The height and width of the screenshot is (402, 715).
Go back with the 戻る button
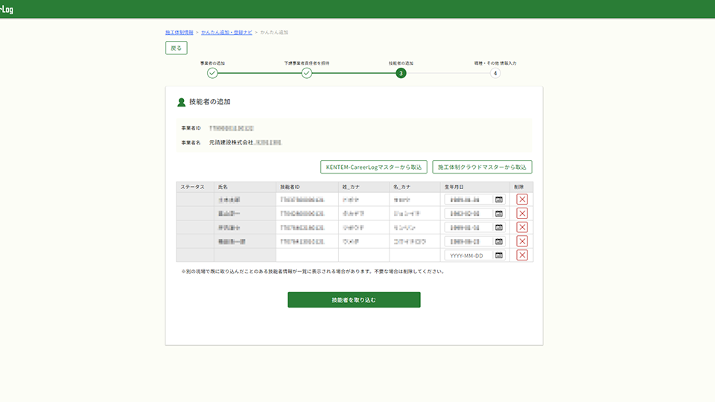tap(176, 48)
